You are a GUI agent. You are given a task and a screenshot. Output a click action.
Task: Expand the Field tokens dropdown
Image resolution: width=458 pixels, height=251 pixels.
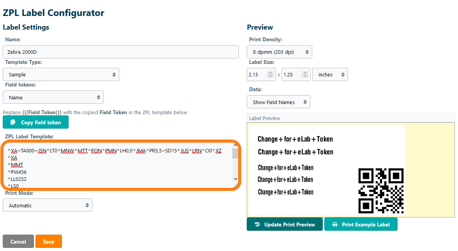coord(53,97)
